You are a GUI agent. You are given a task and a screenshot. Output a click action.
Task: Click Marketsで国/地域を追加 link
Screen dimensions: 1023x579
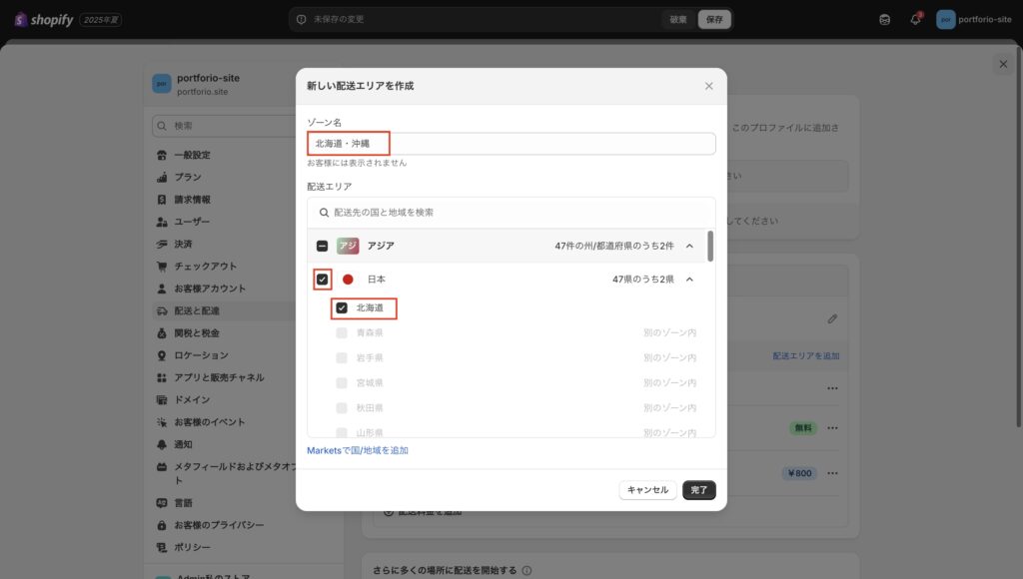[358, 450]
